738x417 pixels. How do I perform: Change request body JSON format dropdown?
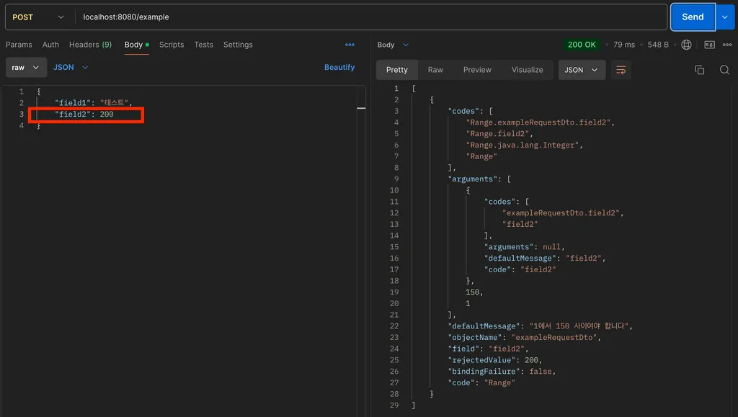[71, 67]
